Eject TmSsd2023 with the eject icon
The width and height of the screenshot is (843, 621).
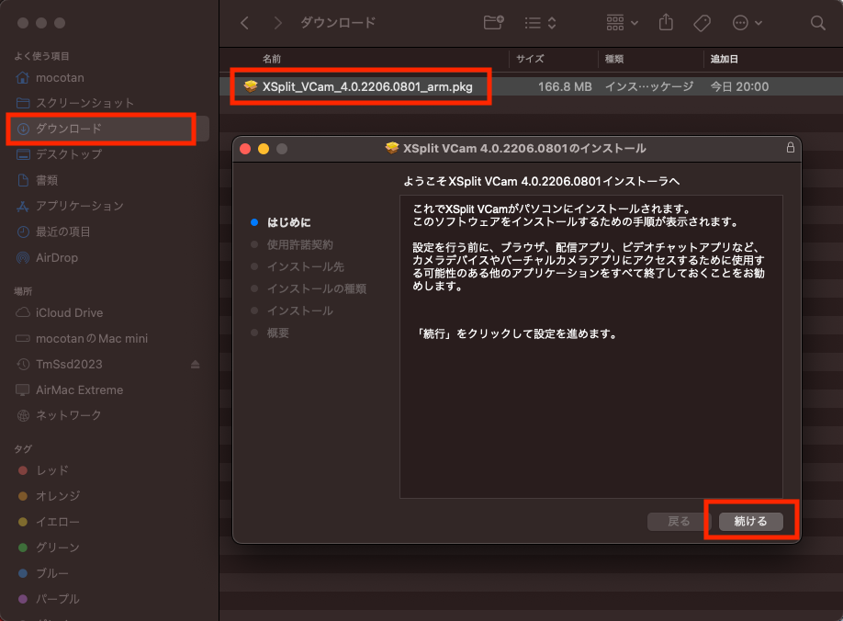coord(196,365)
